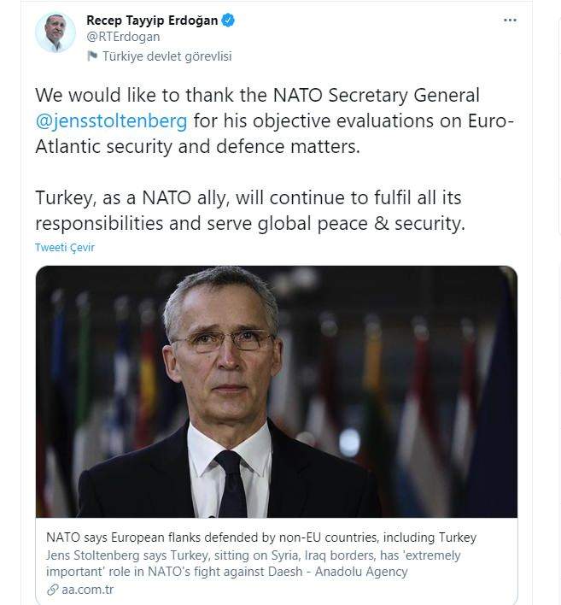Image resolution: width=561 pixels, height=605 pixels.
Task: Click the link chain icon beside aa.com.tr
Action: [x=52, y=590]
